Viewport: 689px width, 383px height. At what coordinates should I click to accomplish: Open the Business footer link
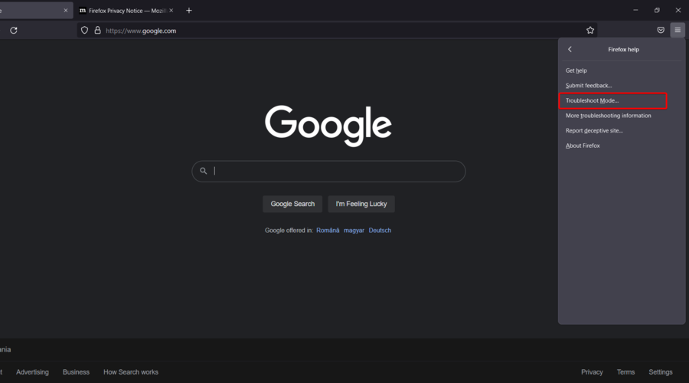[x=76, y=372]
